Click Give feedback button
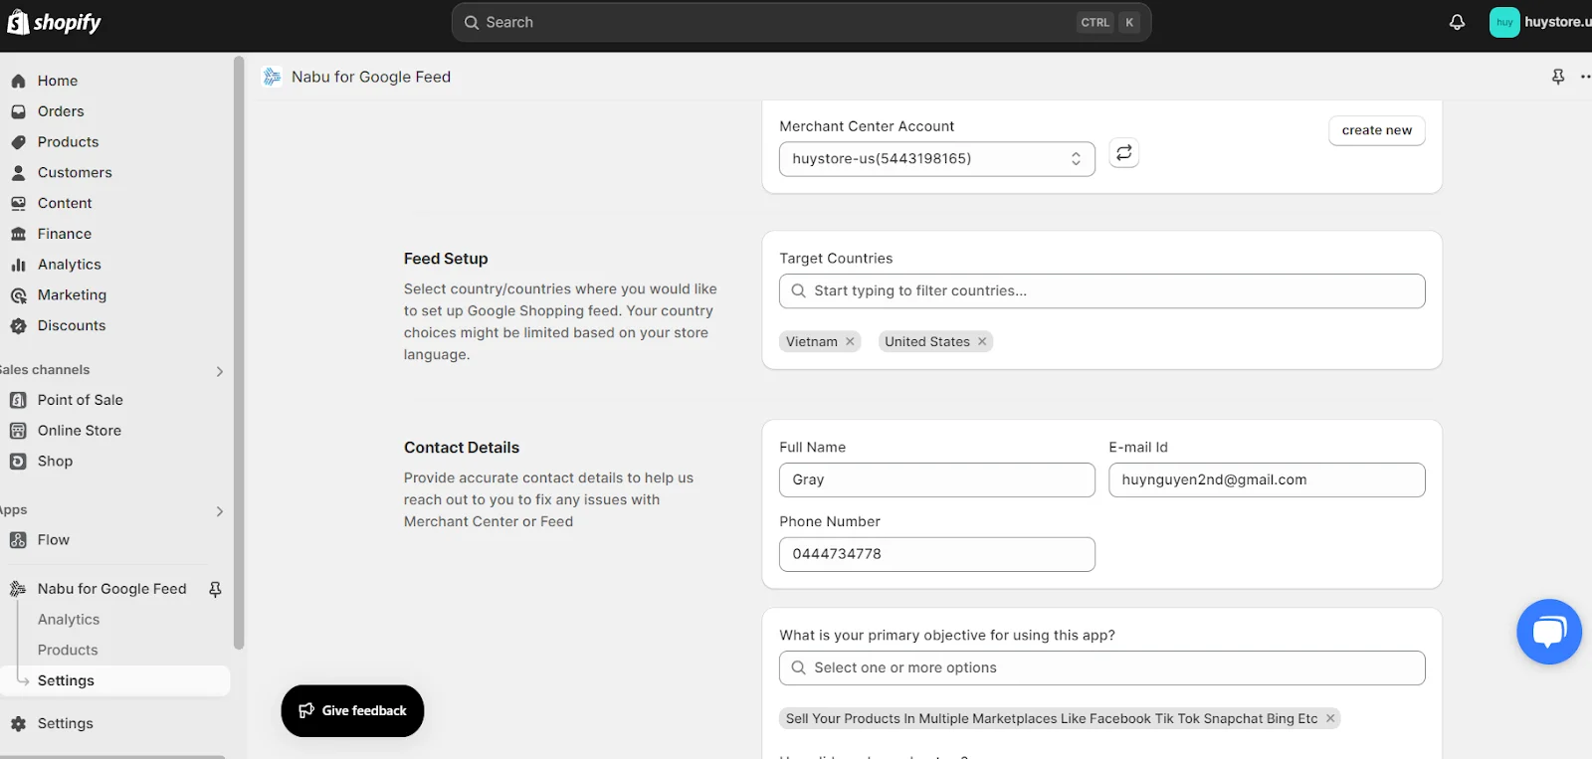The width and height of the screenshot is (1592, 759). [x=352, y=711]
